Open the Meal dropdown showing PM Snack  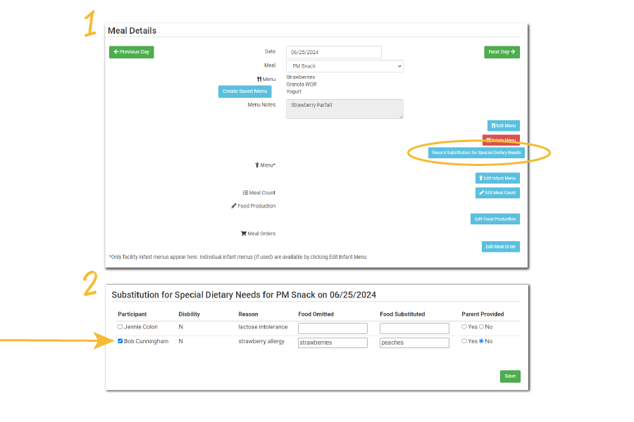click(x=344, y=66)
